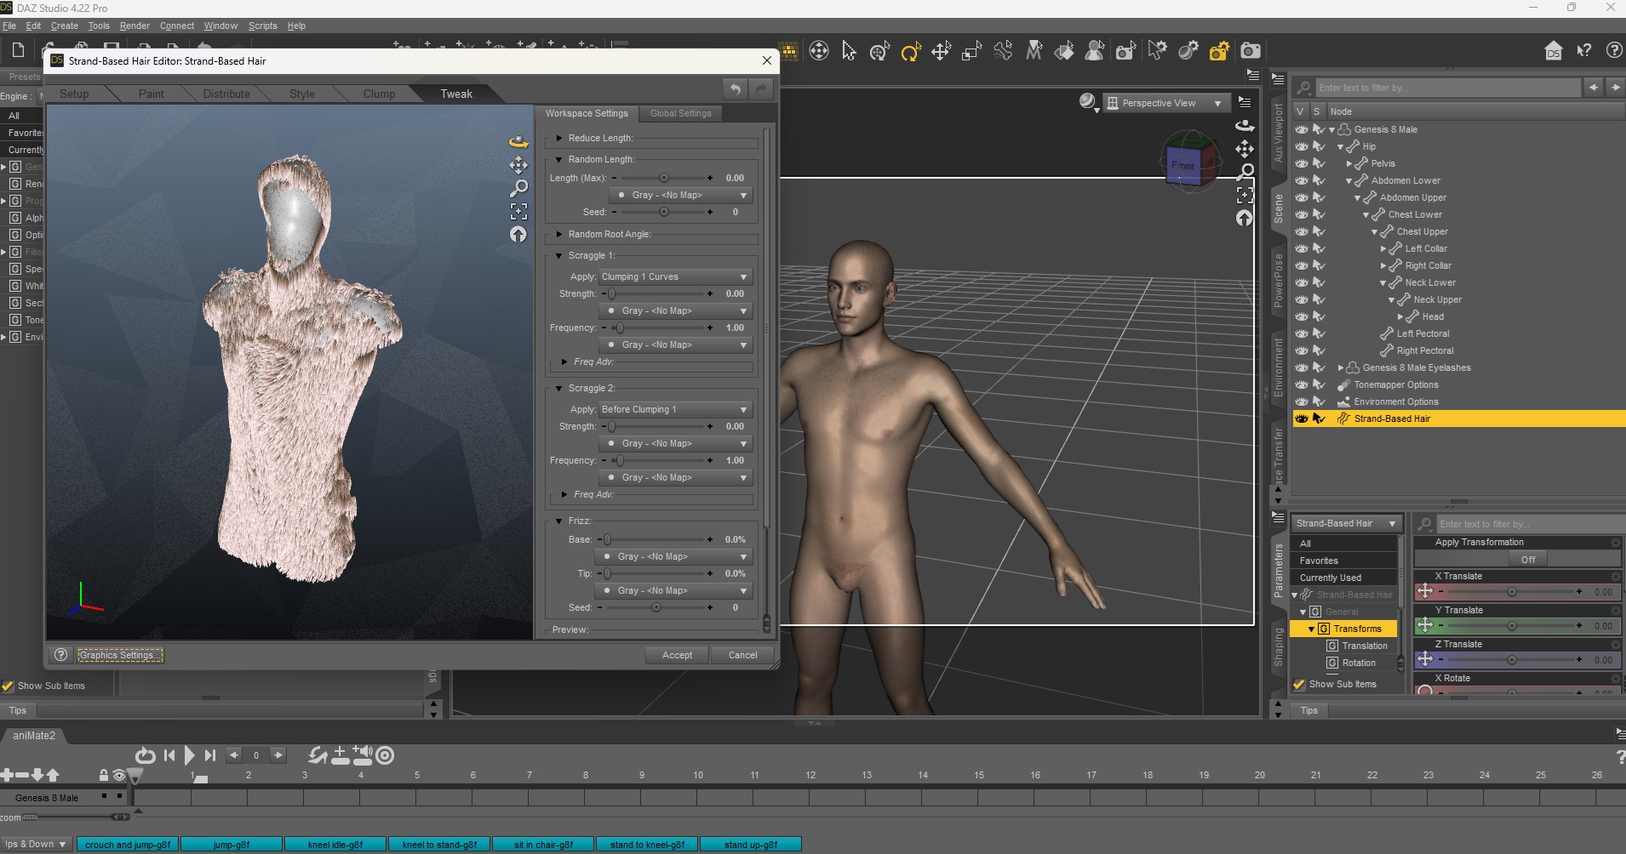Viewport: 1626px width, 854px height.
Task: Click the Accept button
Action: [x=677, y=655]
